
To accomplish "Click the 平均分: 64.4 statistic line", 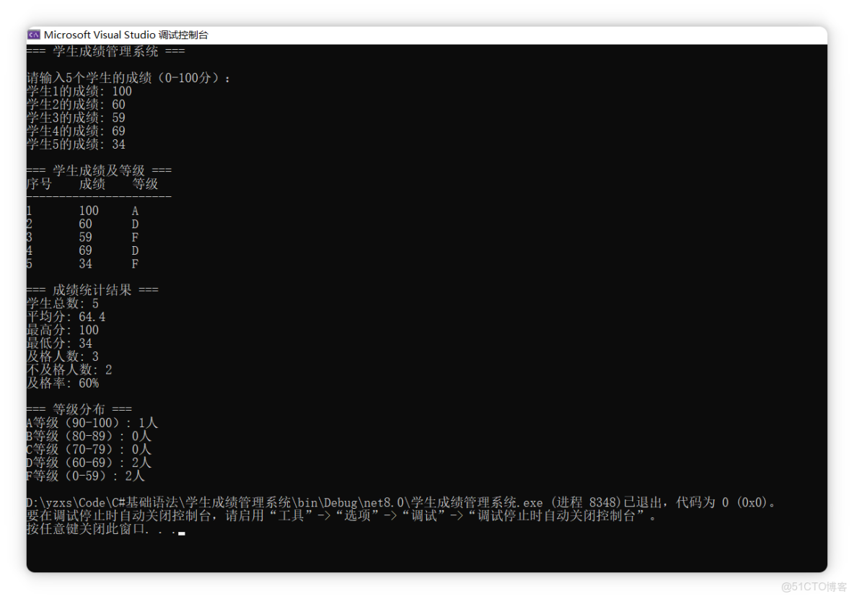I will tap(65, 316).
